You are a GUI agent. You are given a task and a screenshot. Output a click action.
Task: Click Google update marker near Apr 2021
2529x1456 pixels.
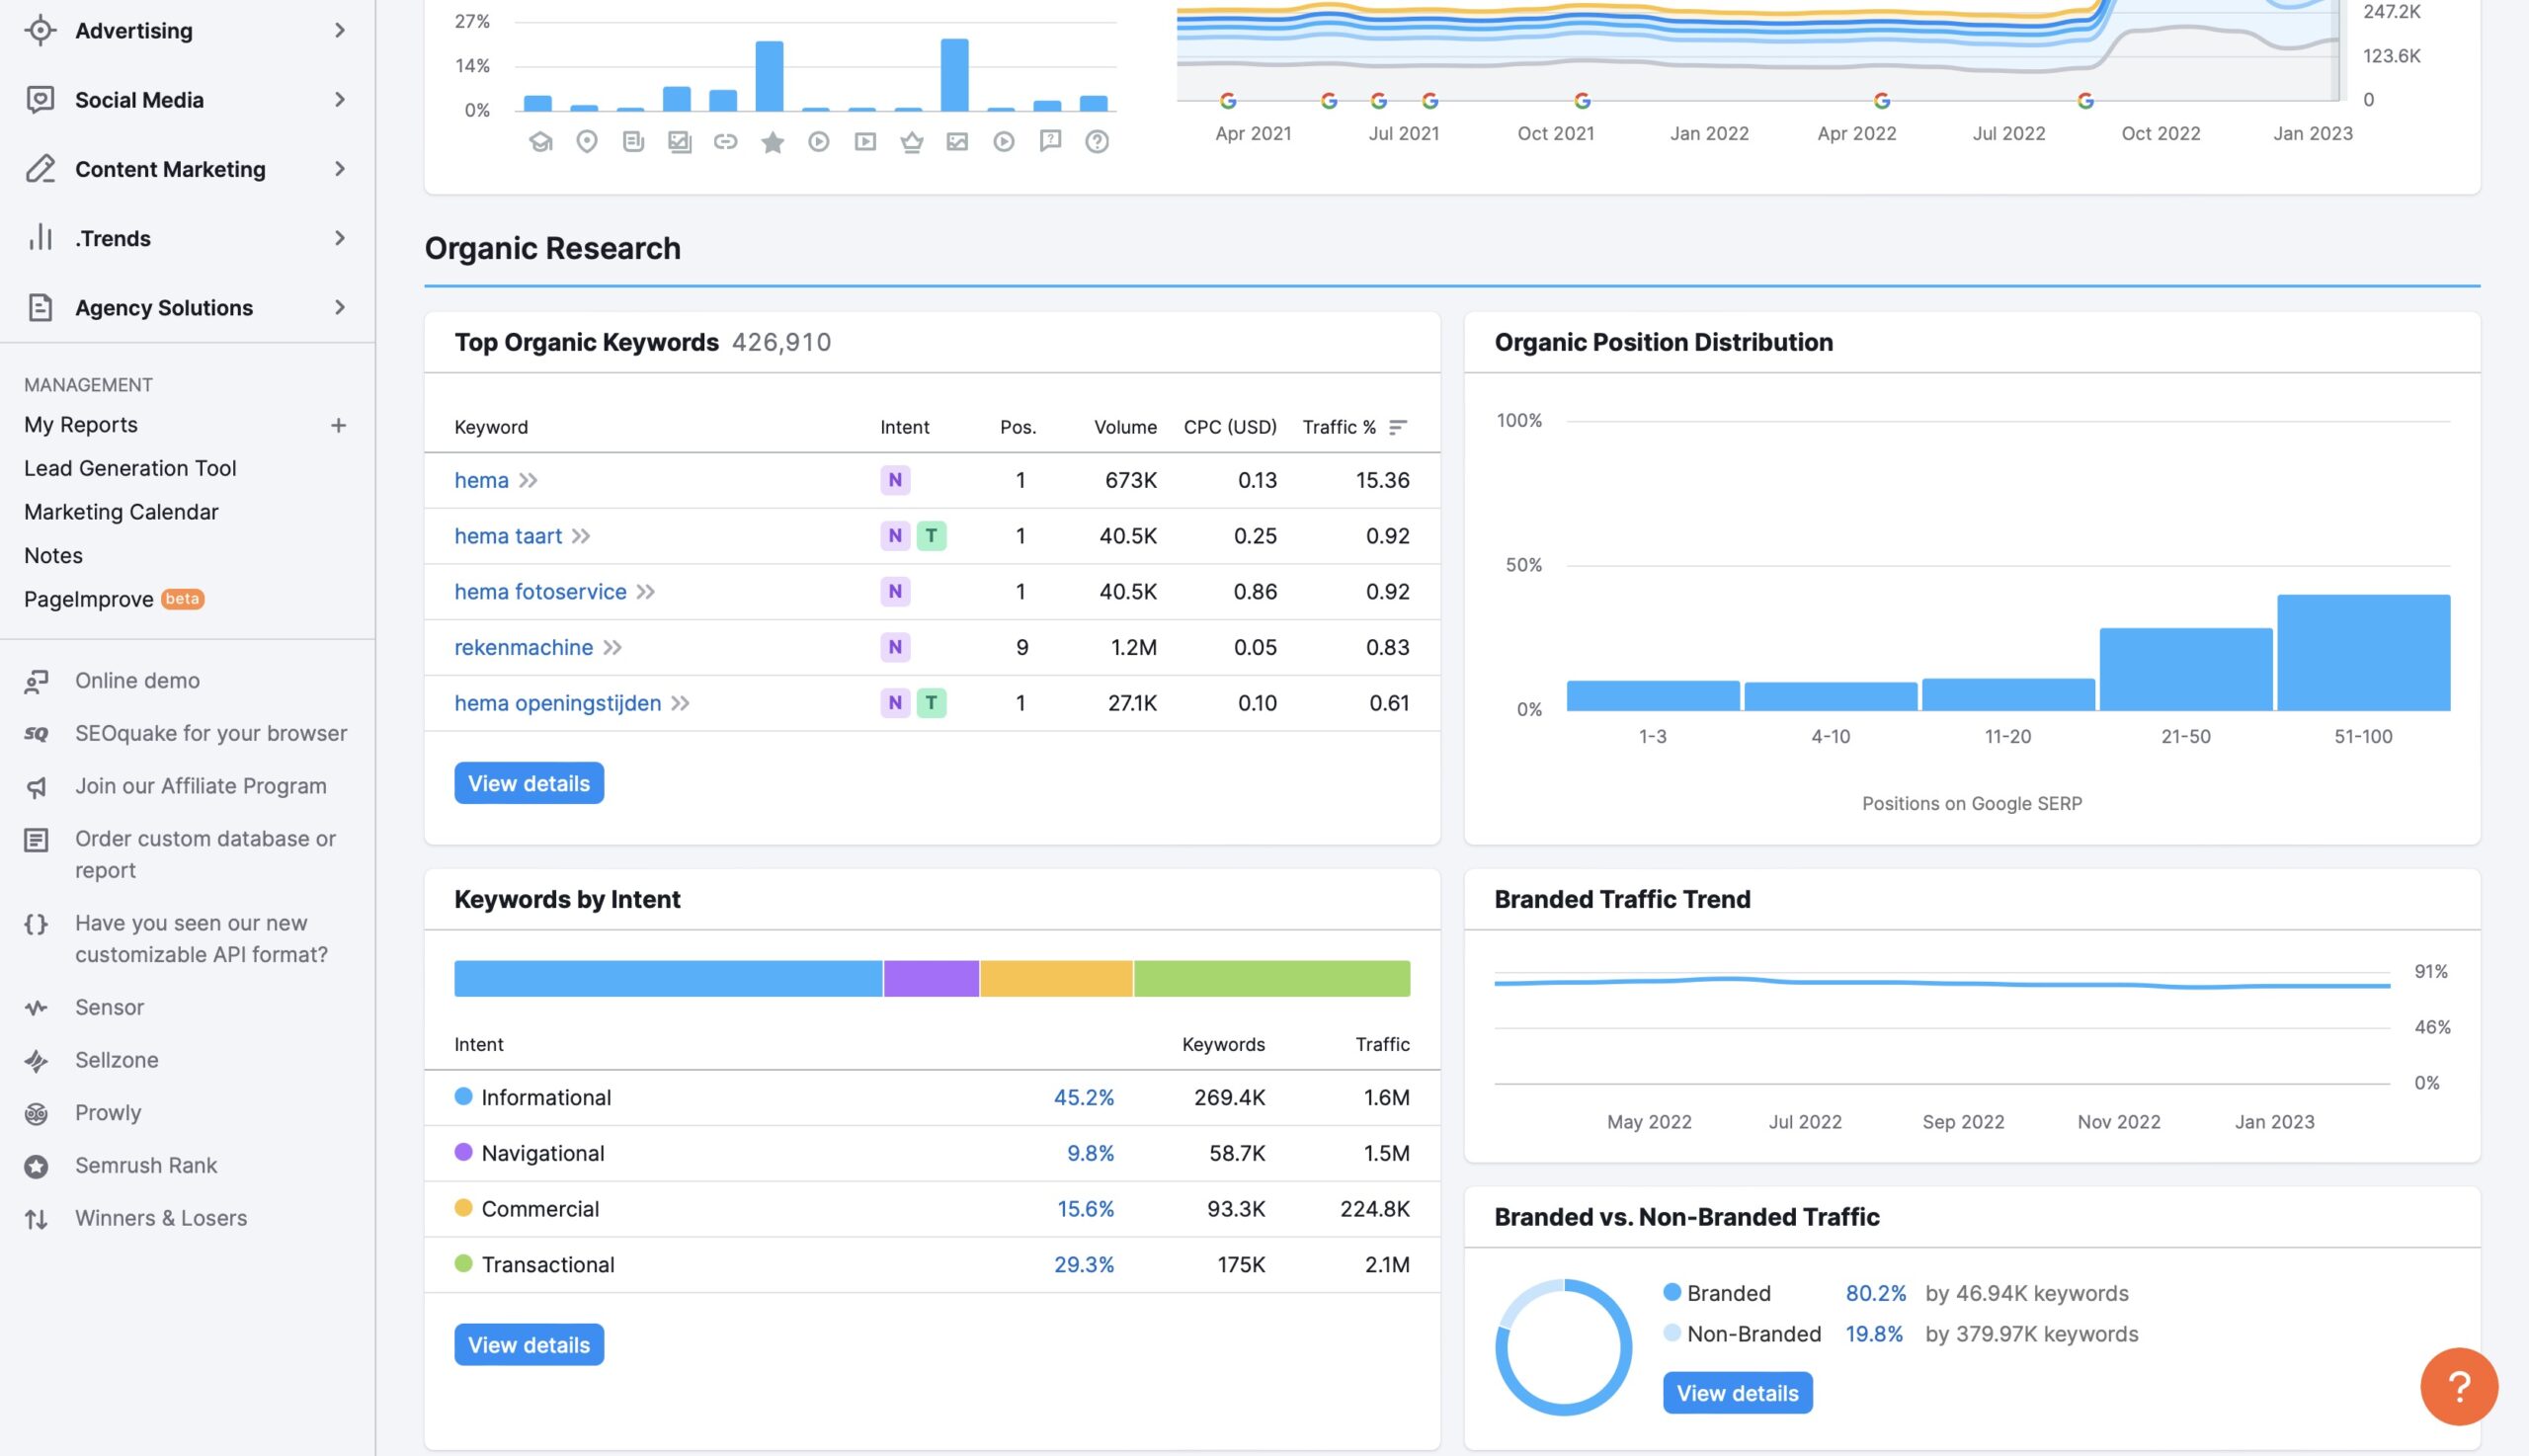(1228, 101)
